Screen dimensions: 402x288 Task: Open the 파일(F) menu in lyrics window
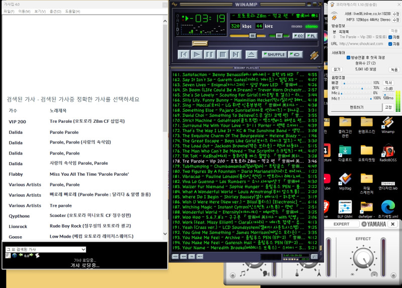tap(9, 11)
